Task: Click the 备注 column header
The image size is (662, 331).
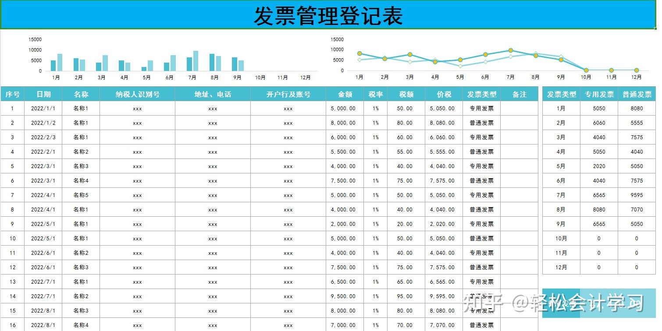Action: (x=519, y=94)
